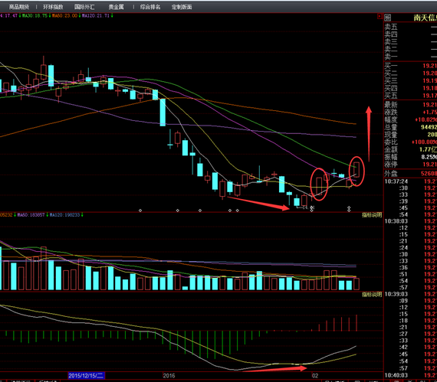Screen dimensions: 437x382
Task: Click the MA60 price indicator arrow
Action: [80, 16]
